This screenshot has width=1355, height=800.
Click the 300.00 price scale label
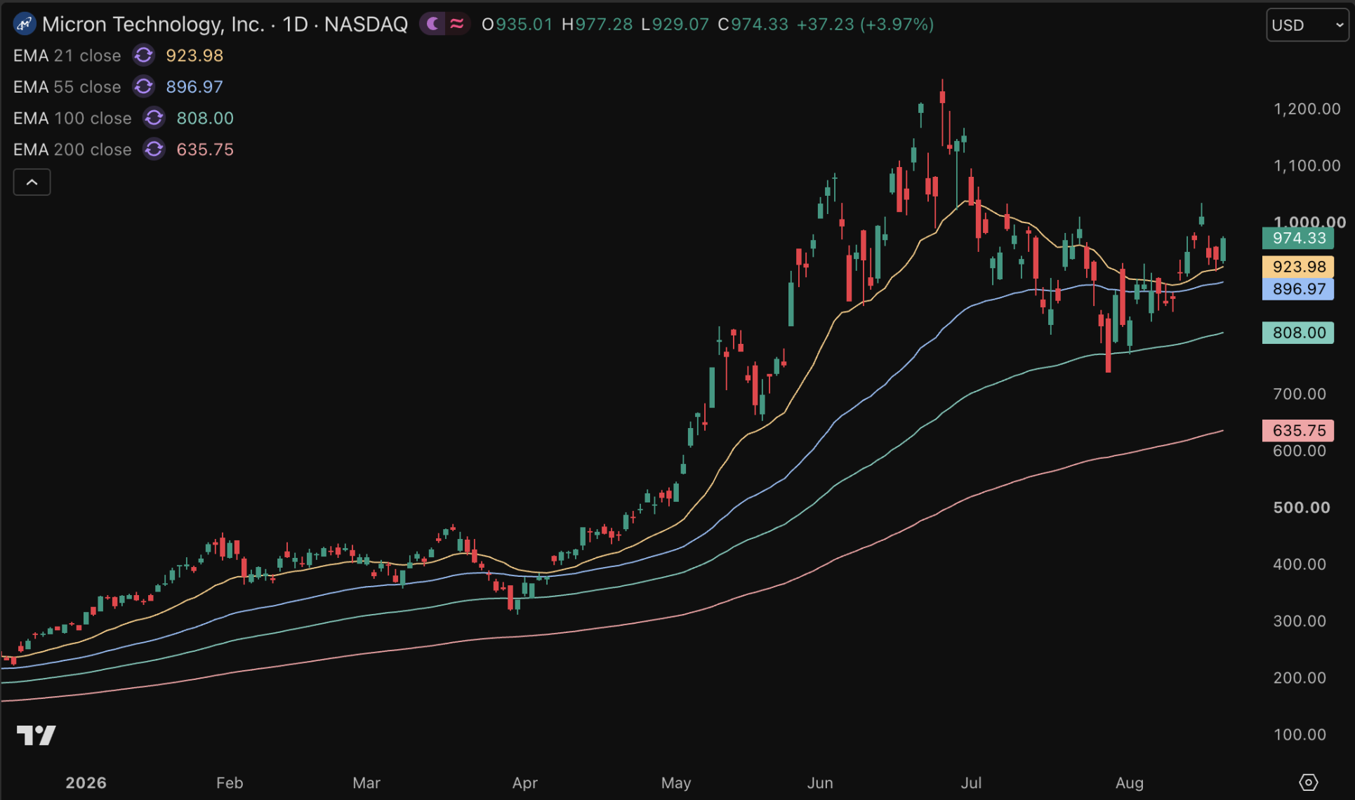(x=1300, y=621)
